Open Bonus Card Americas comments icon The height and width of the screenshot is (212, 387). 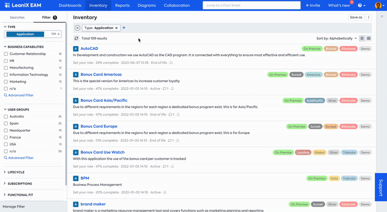[x=165, y=89]
